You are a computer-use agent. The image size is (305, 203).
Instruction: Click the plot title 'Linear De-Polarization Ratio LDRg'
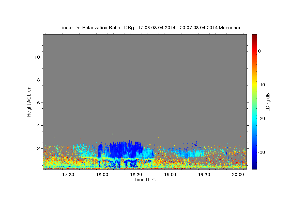point(97,28)
